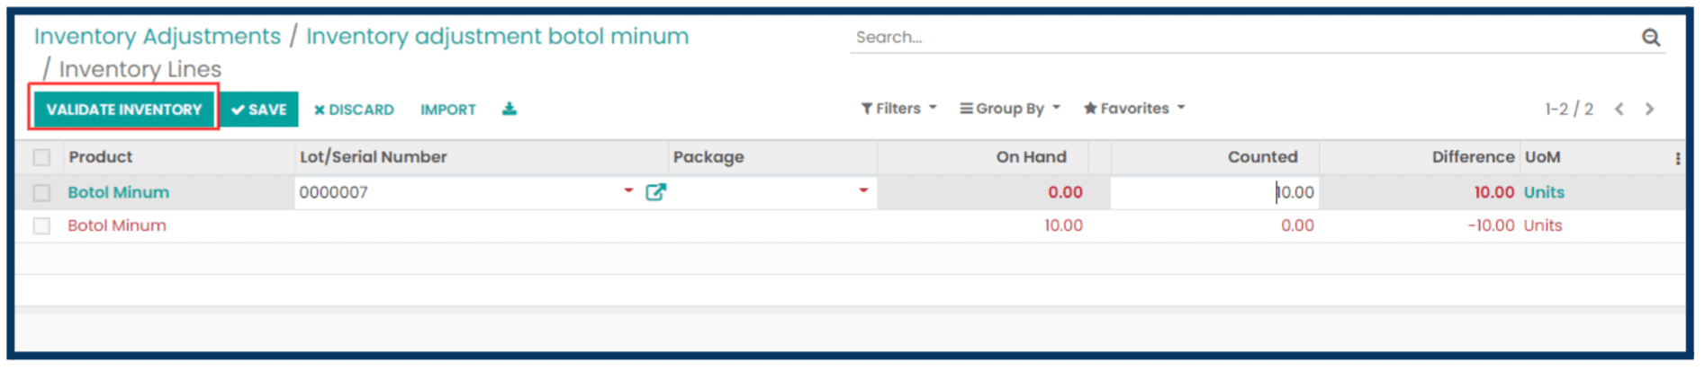
Task: Click the Validate Inventory button
Action: coord(124,110)
